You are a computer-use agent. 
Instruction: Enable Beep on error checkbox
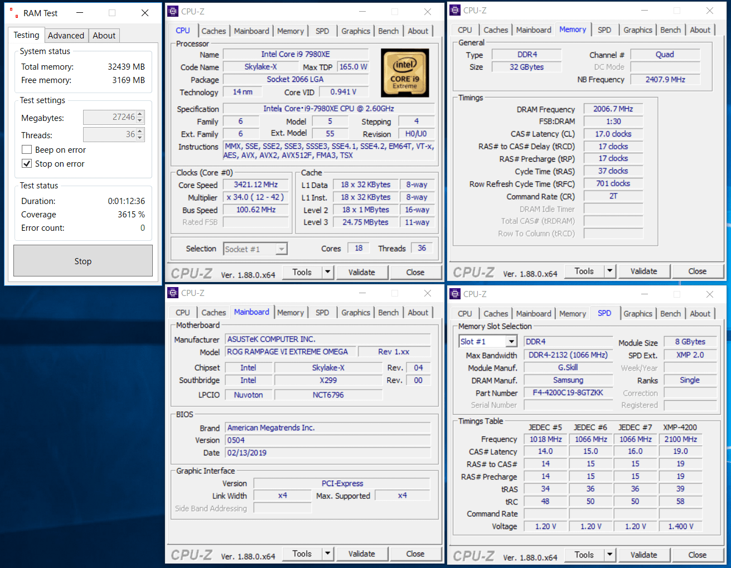point(27,149)
